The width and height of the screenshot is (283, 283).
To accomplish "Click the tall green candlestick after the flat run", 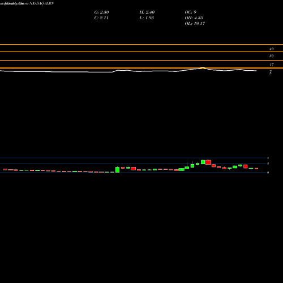I will (x=117, y=169).
